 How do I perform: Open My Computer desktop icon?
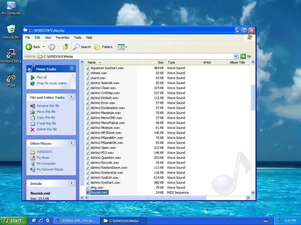click(x=11, y=5)
